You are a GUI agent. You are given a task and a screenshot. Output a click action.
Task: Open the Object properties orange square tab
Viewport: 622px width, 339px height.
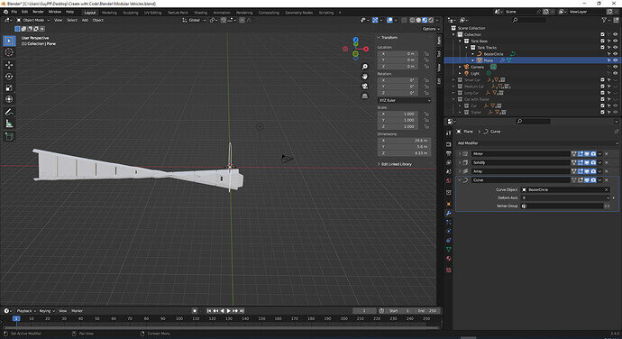[448, 204]
